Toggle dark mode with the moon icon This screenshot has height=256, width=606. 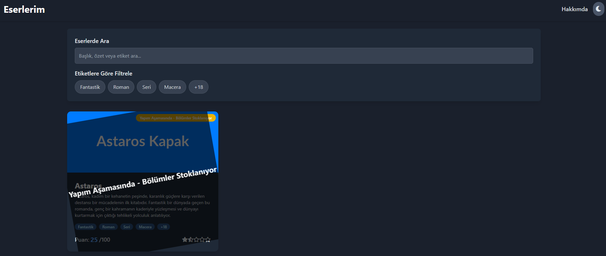coord(598,9)
